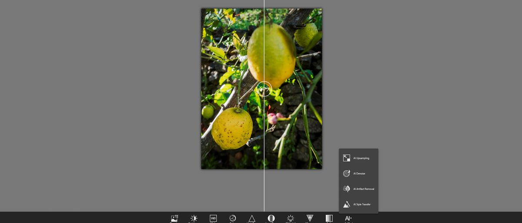This screenshot has width=522, height=223.
Task: Open the presets tool with sparkle image icon
Action: tap(174, 218)
